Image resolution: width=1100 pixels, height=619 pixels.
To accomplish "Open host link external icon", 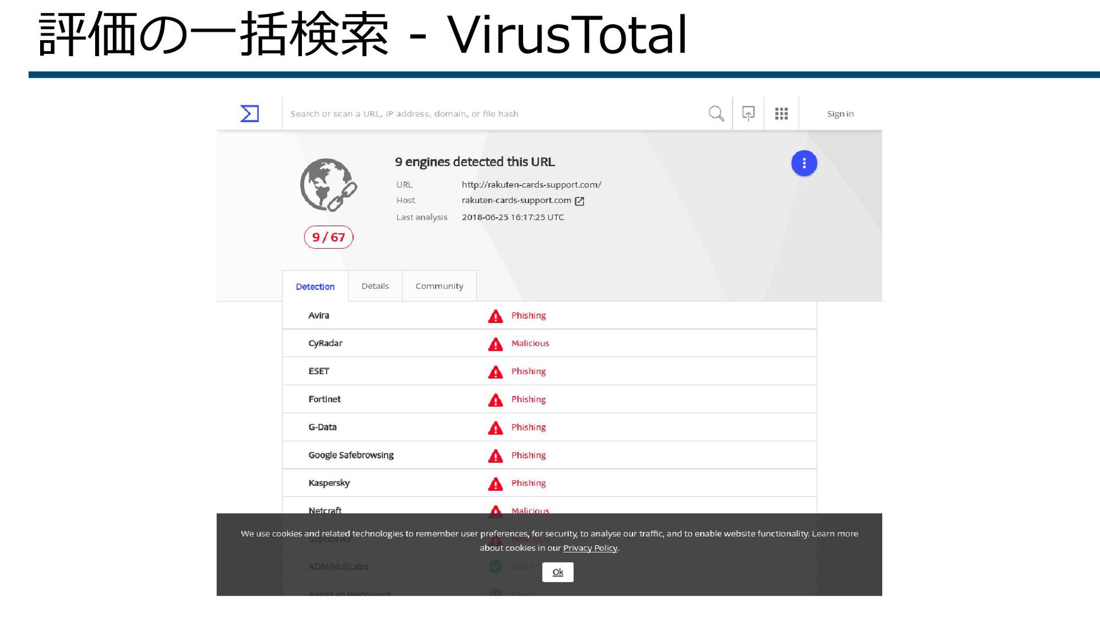I will [579, 201].
